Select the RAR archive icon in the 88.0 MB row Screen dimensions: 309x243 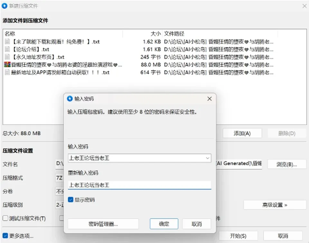coord(7,65)
